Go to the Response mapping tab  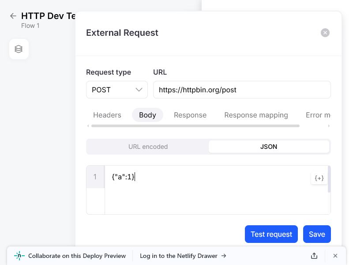[256, 115]
